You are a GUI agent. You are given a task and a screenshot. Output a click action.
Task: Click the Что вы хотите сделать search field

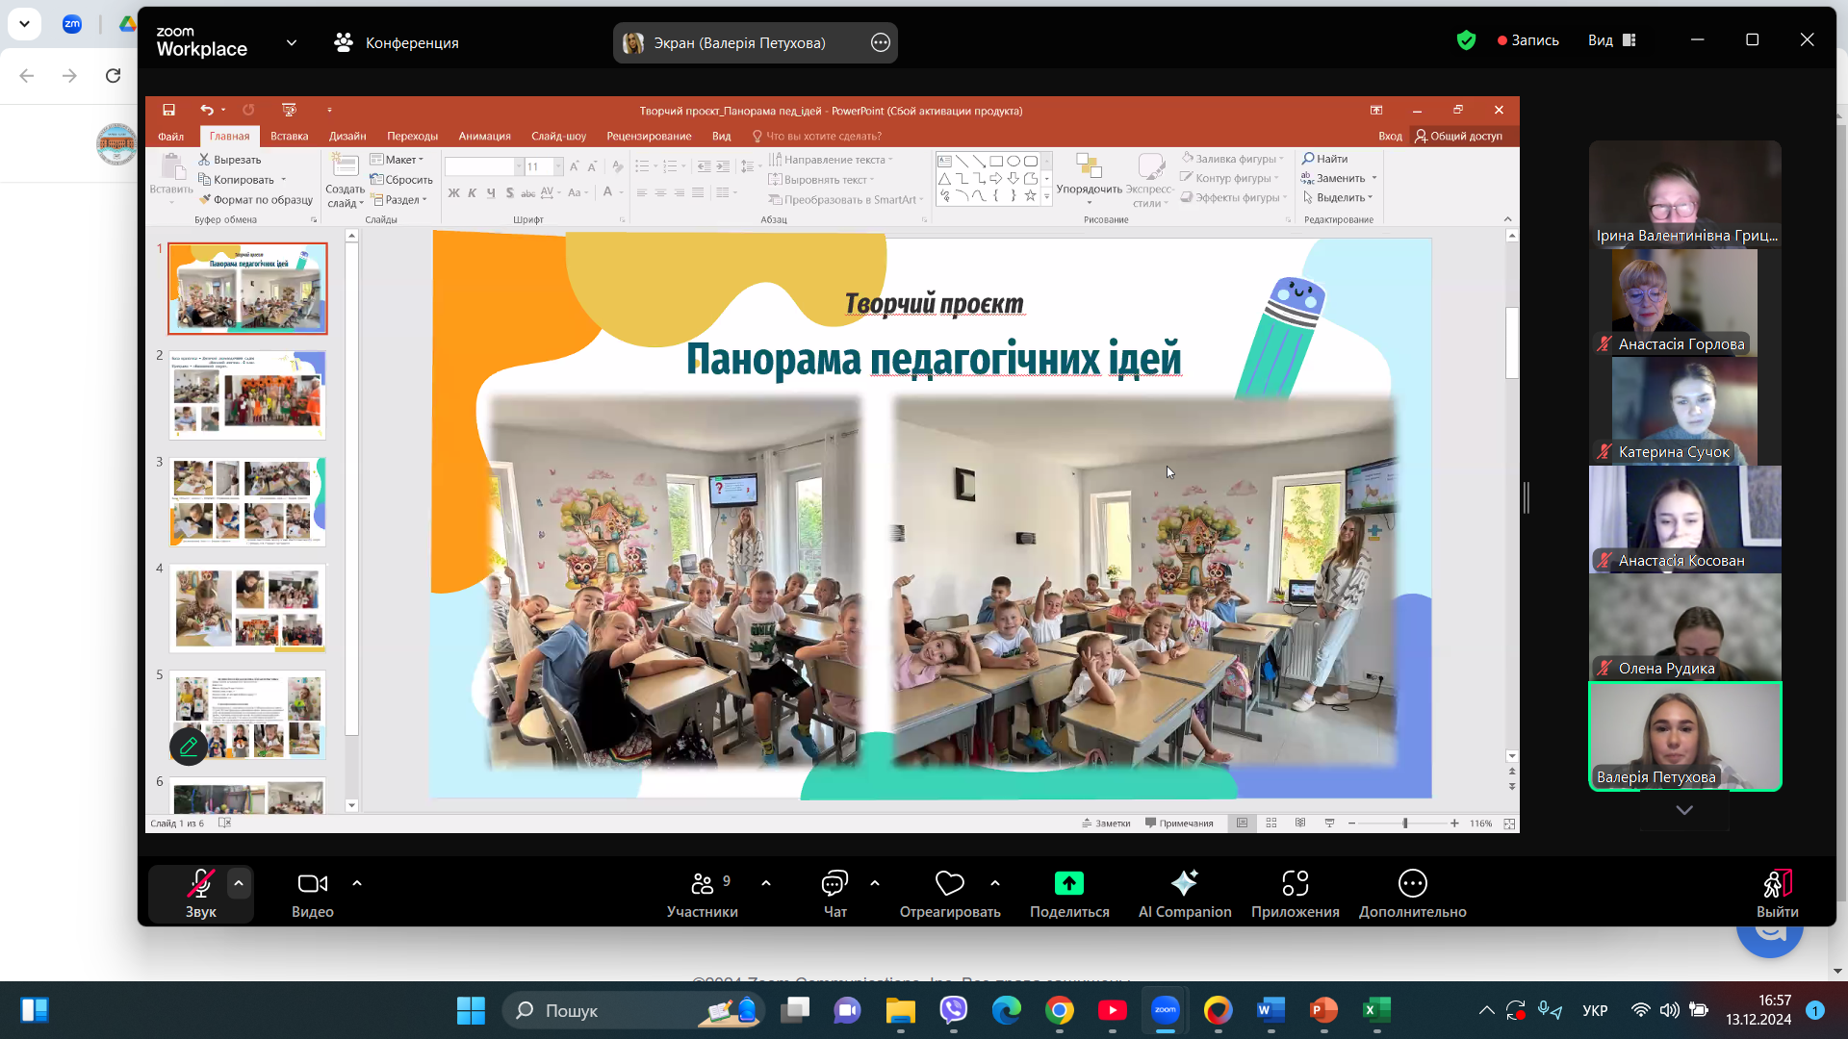pos(816,137)
